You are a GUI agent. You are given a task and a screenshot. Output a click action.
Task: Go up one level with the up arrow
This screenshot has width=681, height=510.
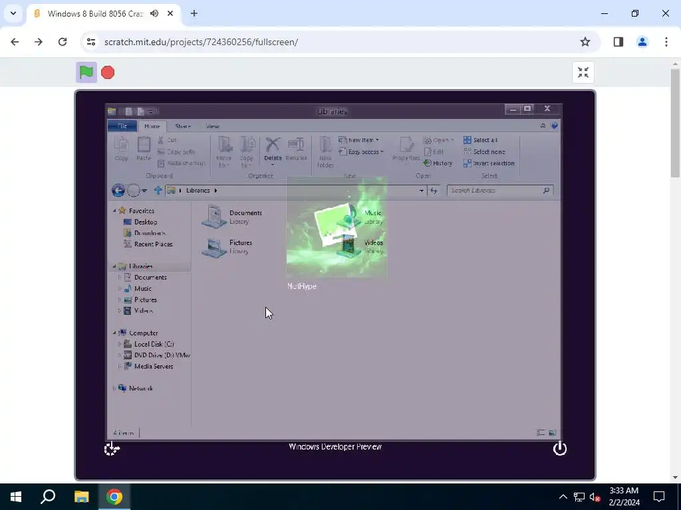[x=158, y=191]
